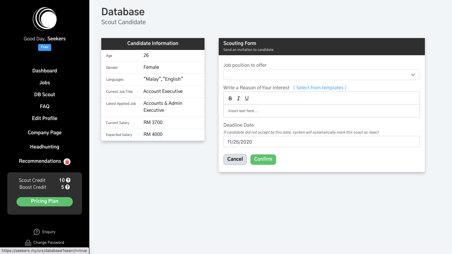Click into the reason text editor area
The height and width of the screenshot is (254, 452).
point(322,111)
